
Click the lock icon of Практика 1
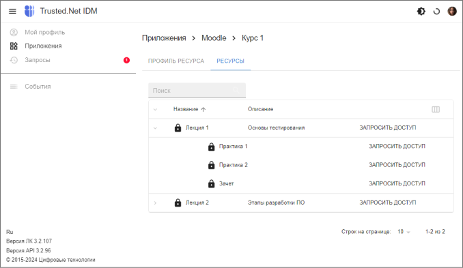(212, 147)
